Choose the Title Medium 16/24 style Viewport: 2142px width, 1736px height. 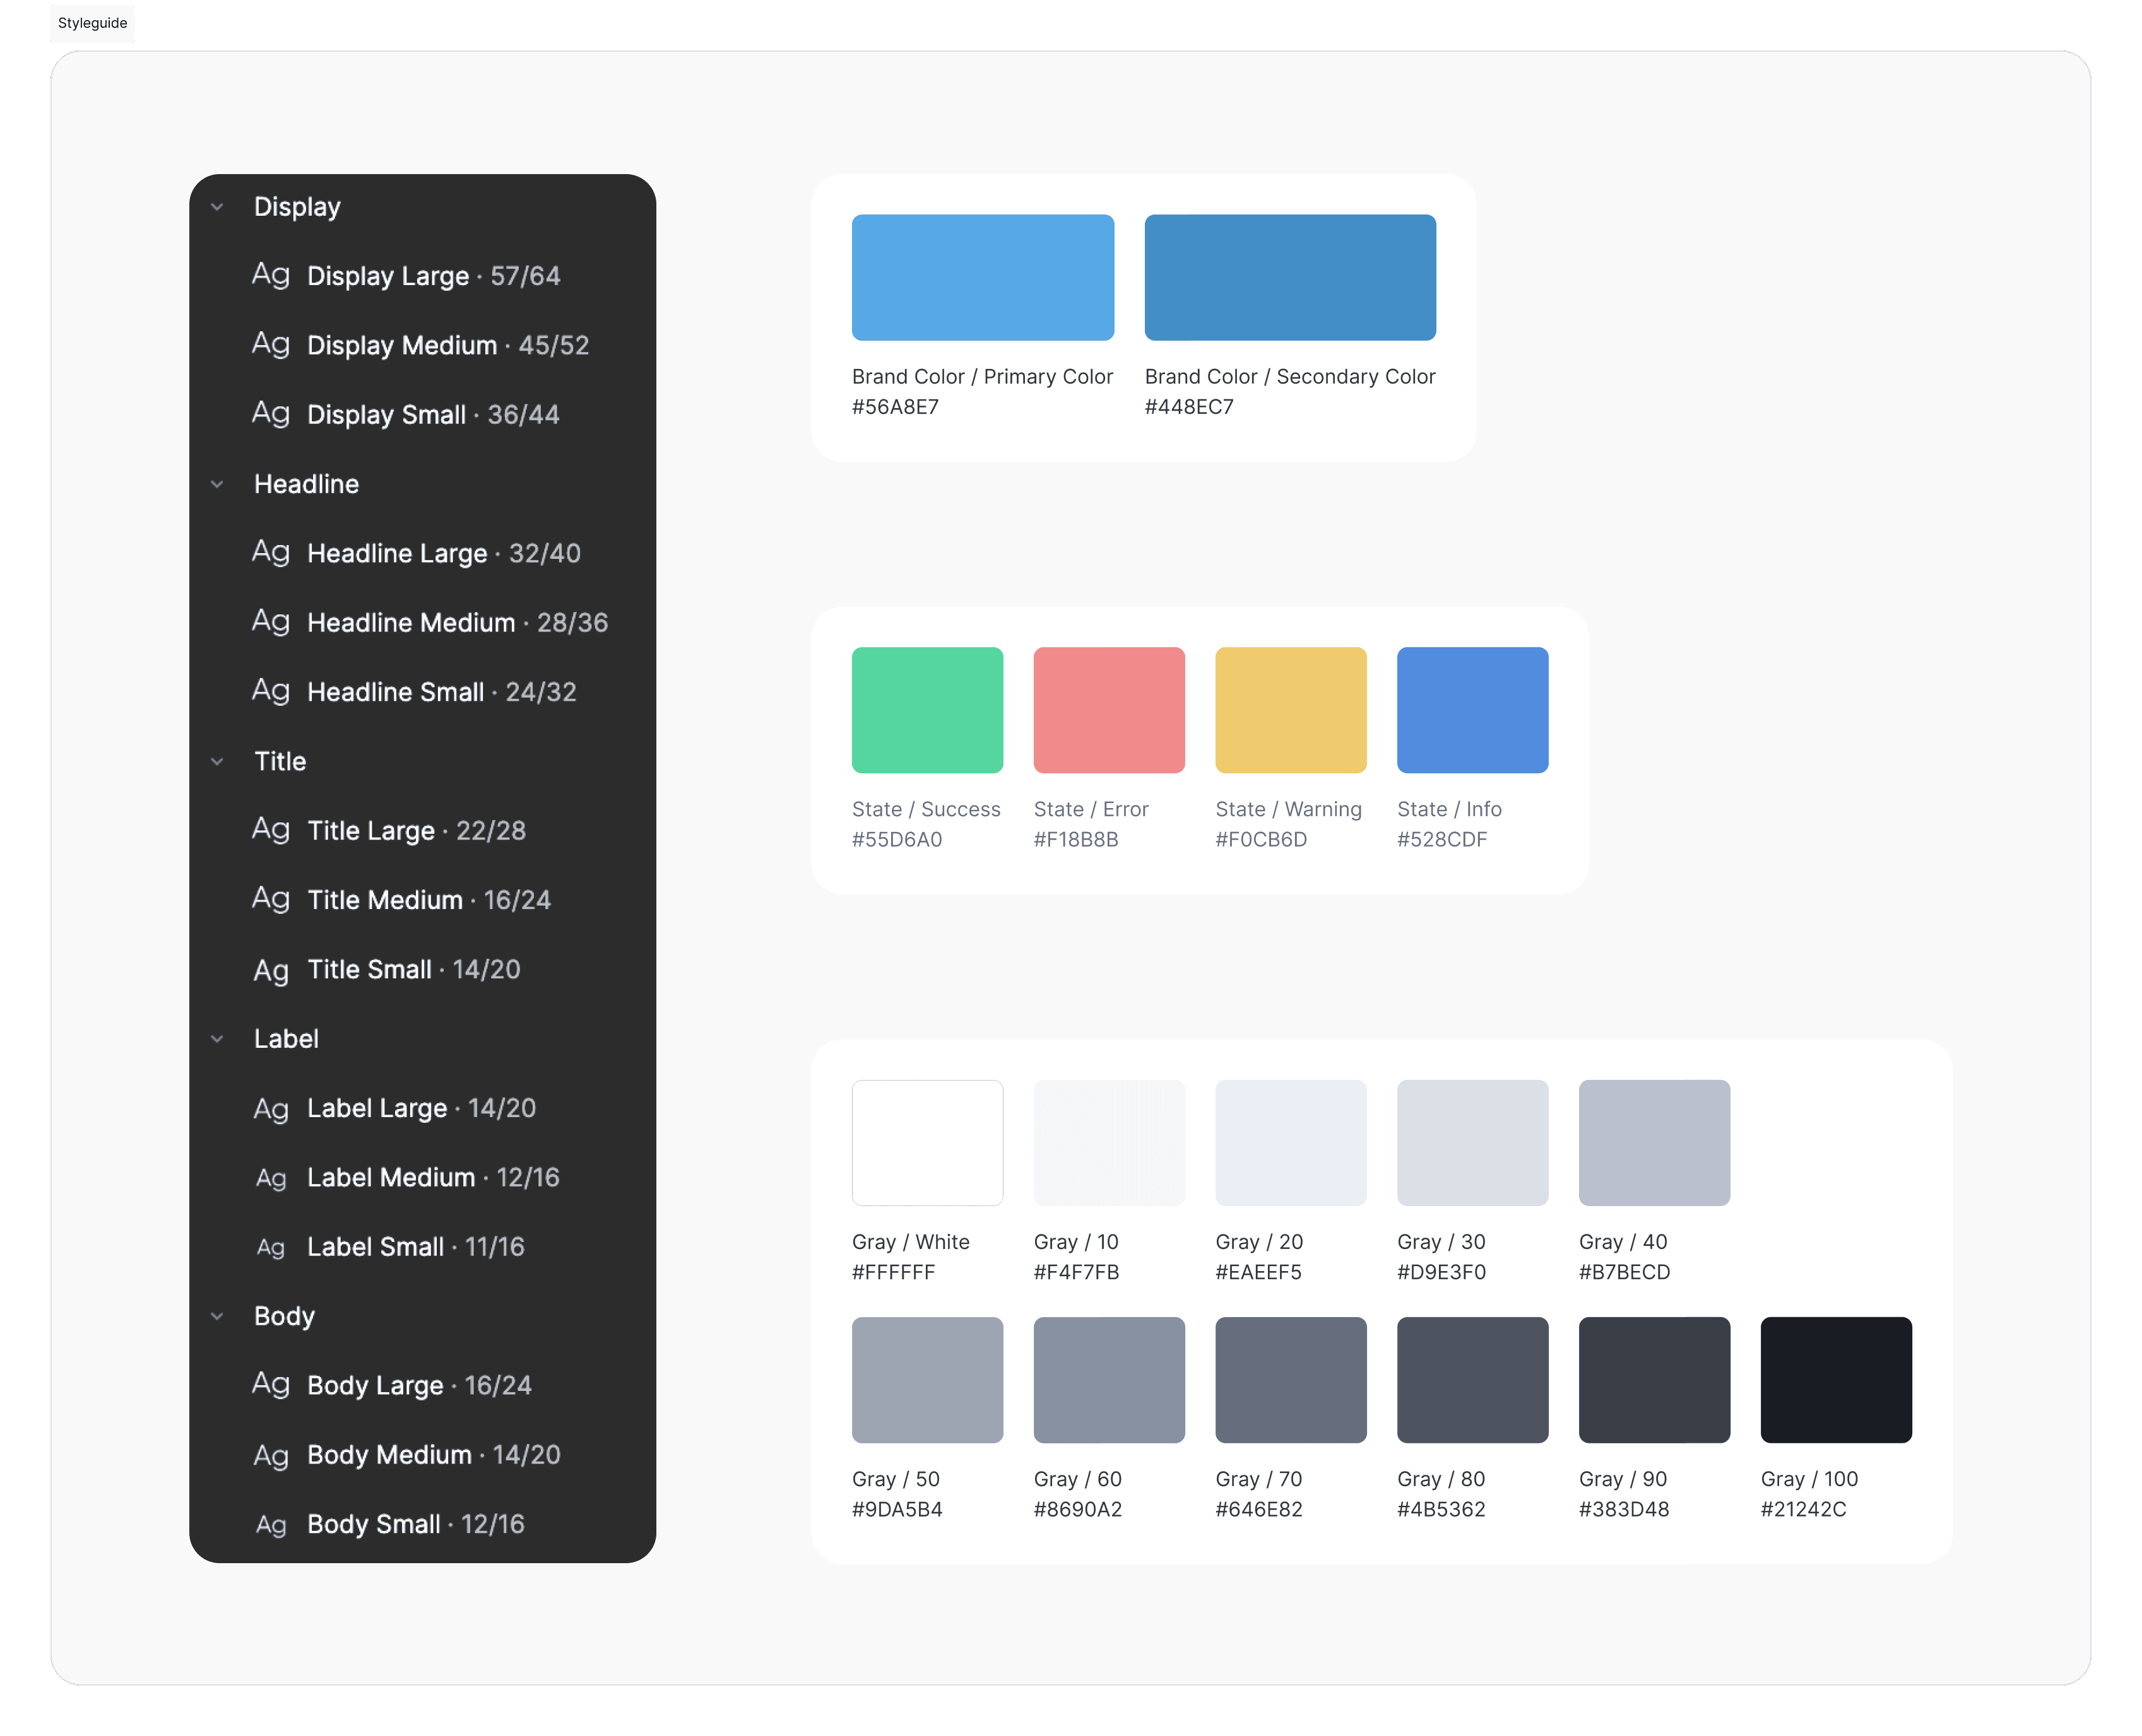[x=428, y=900]
